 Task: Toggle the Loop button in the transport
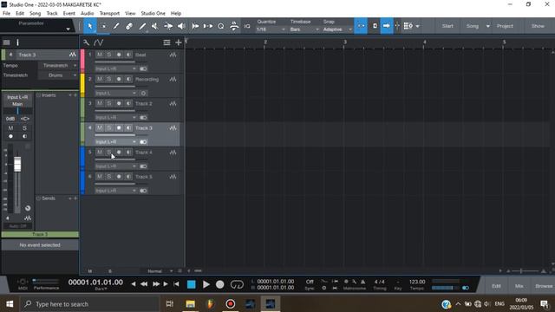pos(237,284)
